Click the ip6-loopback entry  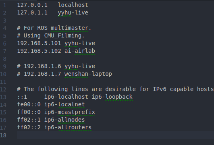[112, 97]
